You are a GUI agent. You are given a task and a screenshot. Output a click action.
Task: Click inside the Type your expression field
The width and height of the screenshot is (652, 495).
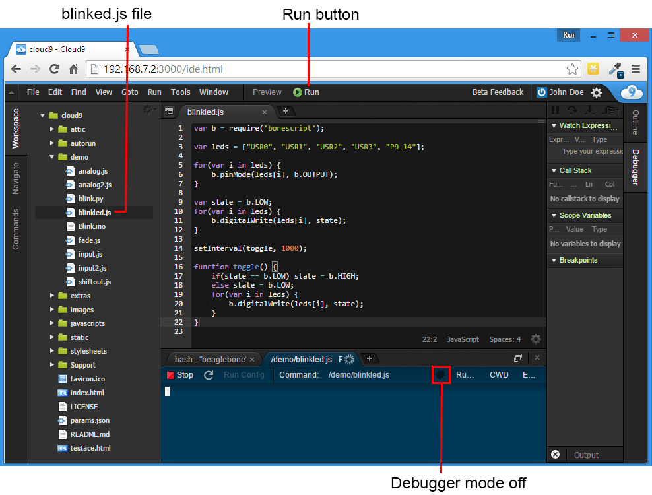pos(591,151)
